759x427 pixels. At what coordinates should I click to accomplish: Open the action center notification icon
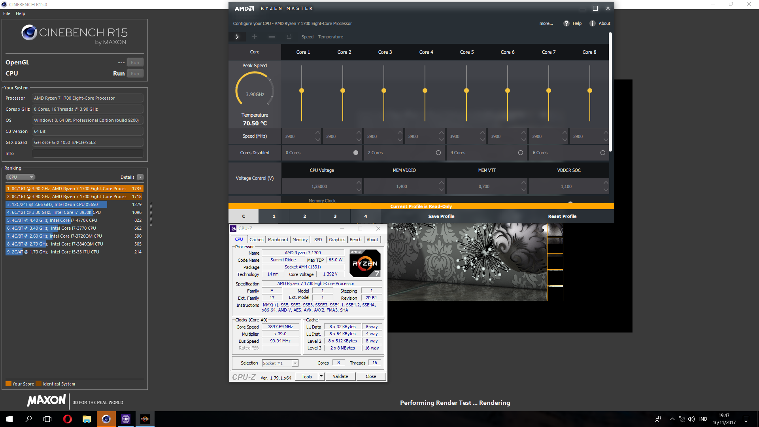[746, 419]
